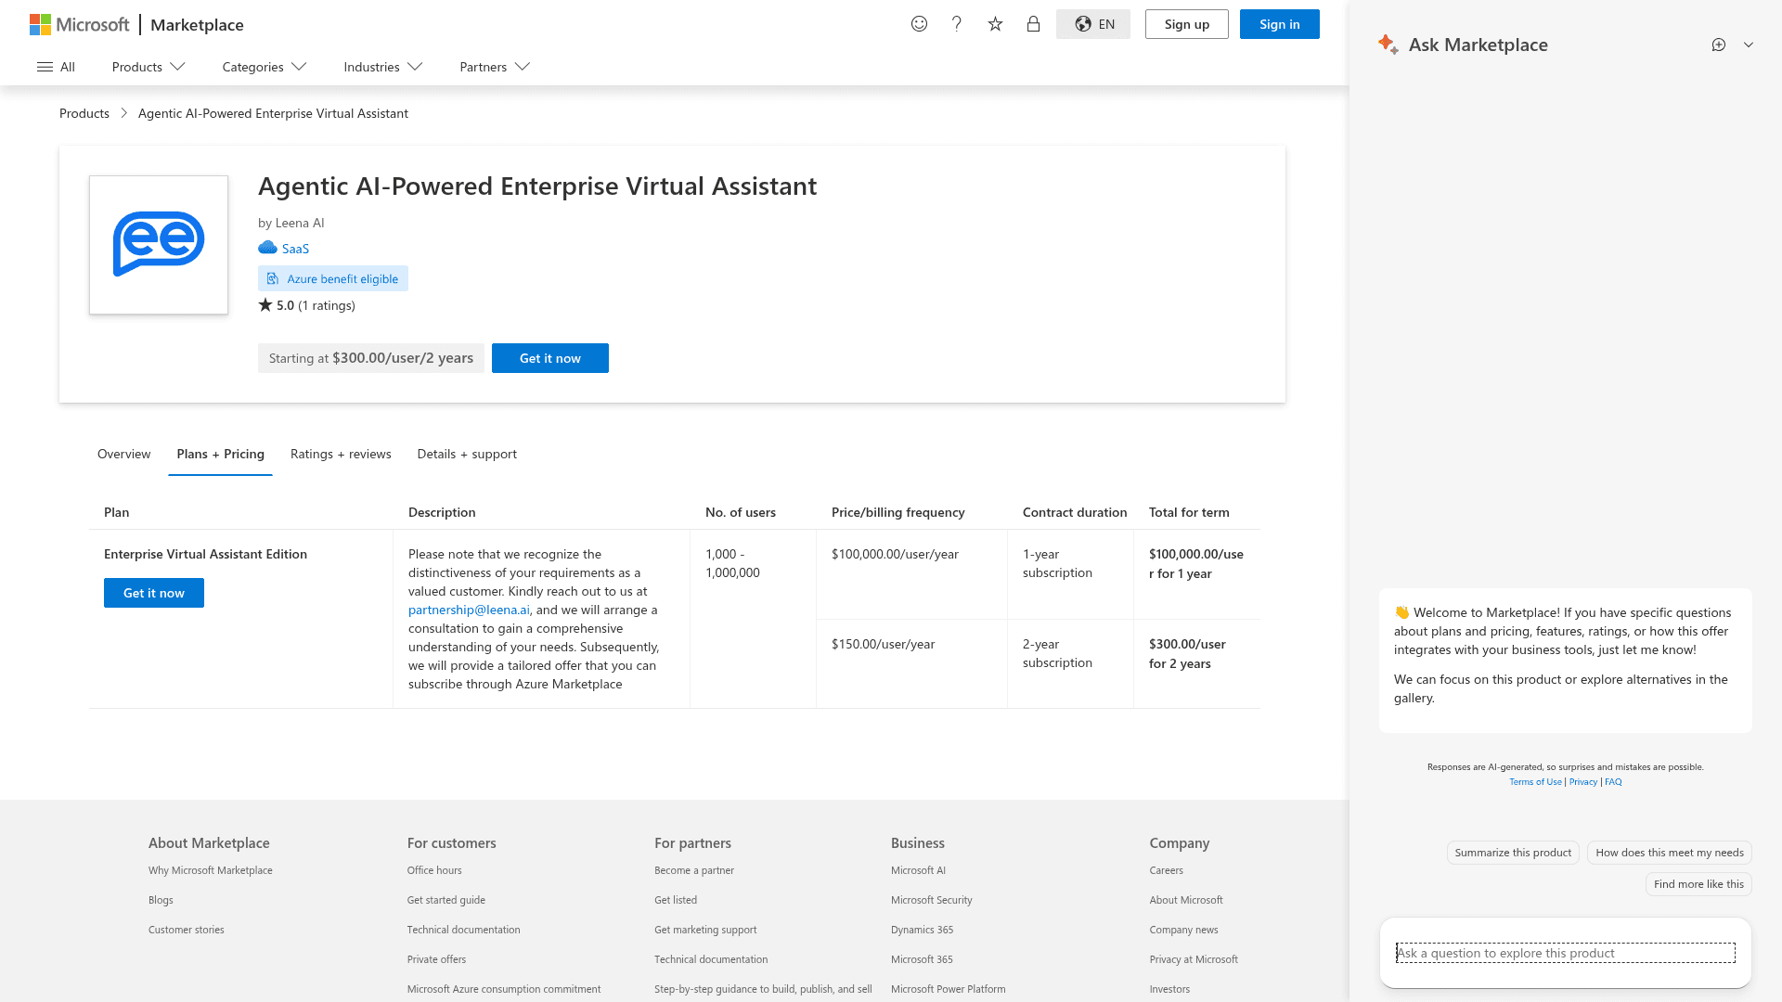Open Company news footer link
Viewport: 1782px width, 1002px height.
click(1183, 930)
